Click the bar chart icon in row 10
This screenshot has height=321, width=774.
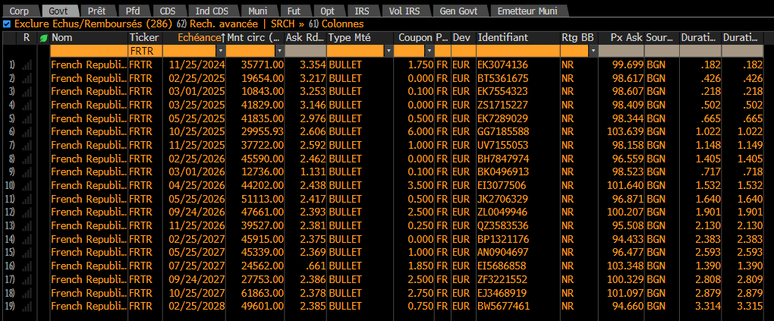[27, 185]
